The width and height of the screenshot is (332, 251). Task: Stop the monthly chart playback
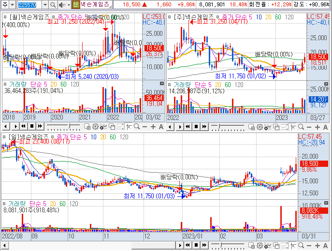(x=32, y=127)
